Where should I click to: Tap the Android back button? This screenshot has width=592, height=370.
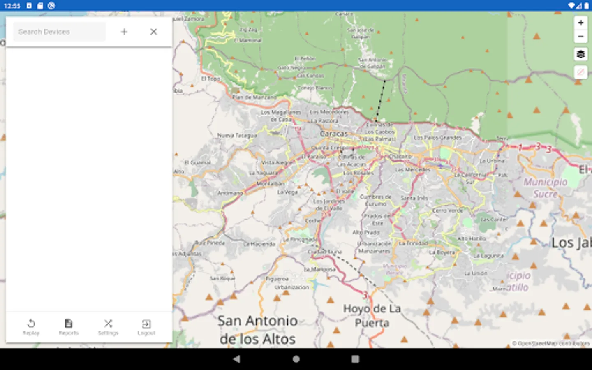(236, 359)
